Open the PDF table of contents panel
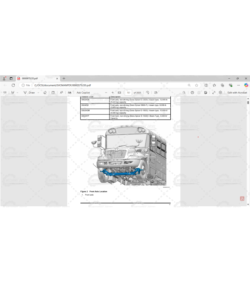250x286 pixels. point(5,93)
